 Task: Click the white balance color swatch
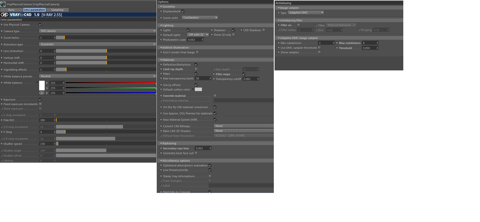tap(42, 85)
